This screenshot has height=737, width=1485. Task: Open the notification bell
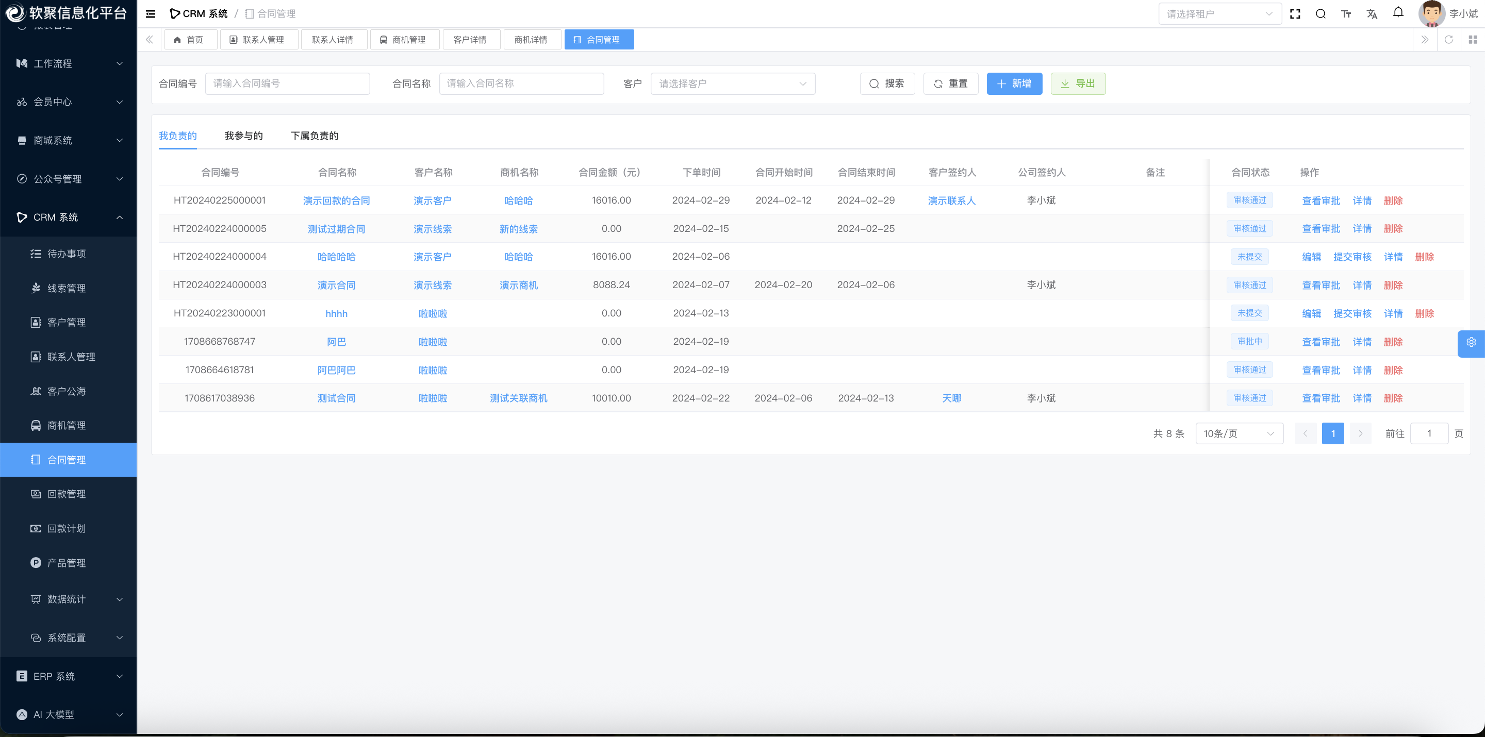click(x=1398, y=13)
